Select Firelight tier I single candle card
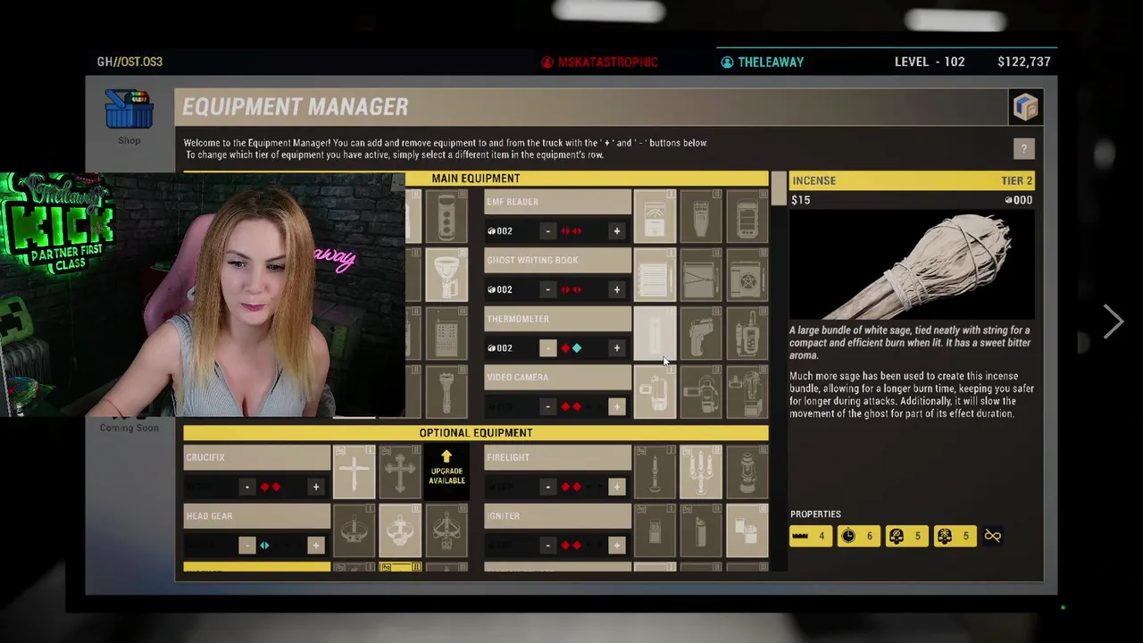Screen dimensions: 1143x643 [655, 472]
